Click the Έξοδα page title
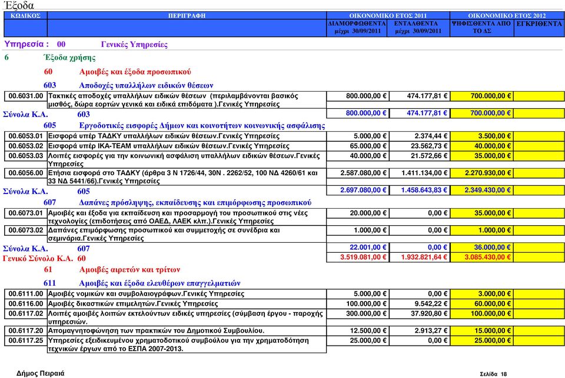565x378 pixels. (x=18, y=5)
